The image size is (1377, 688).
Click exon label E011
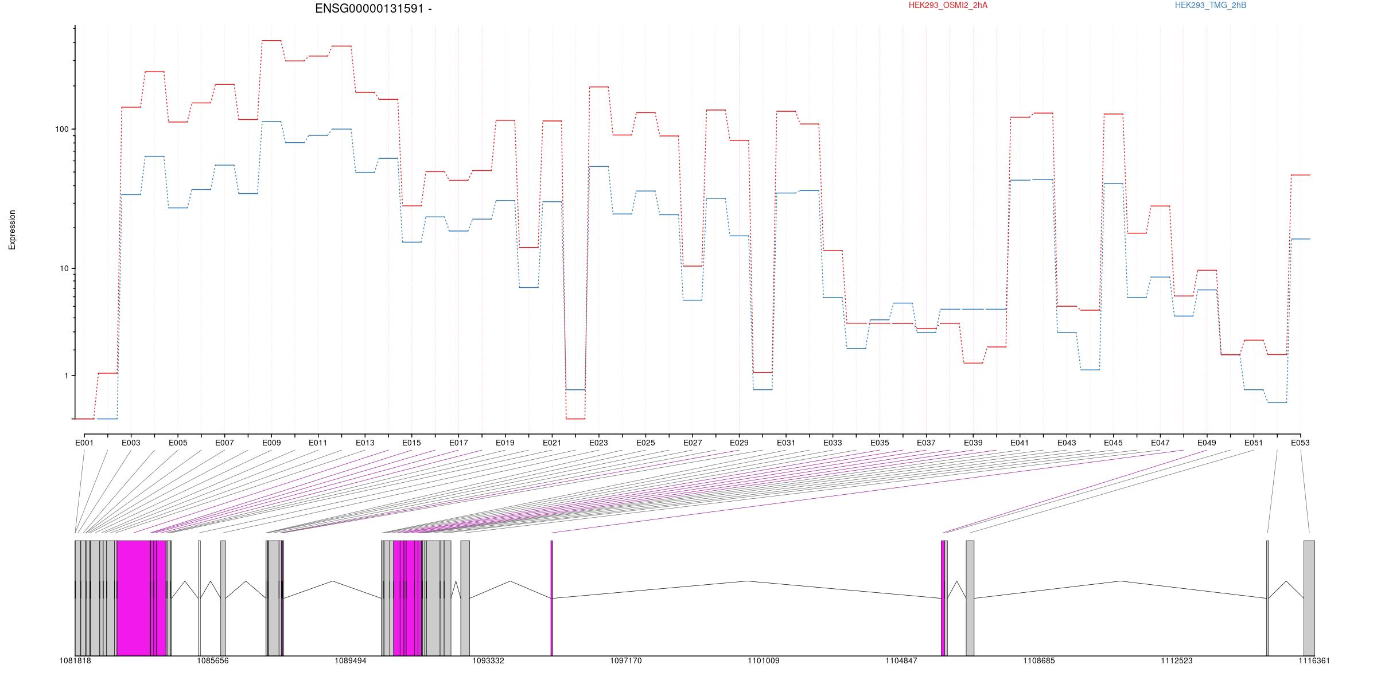coord(318,443)
